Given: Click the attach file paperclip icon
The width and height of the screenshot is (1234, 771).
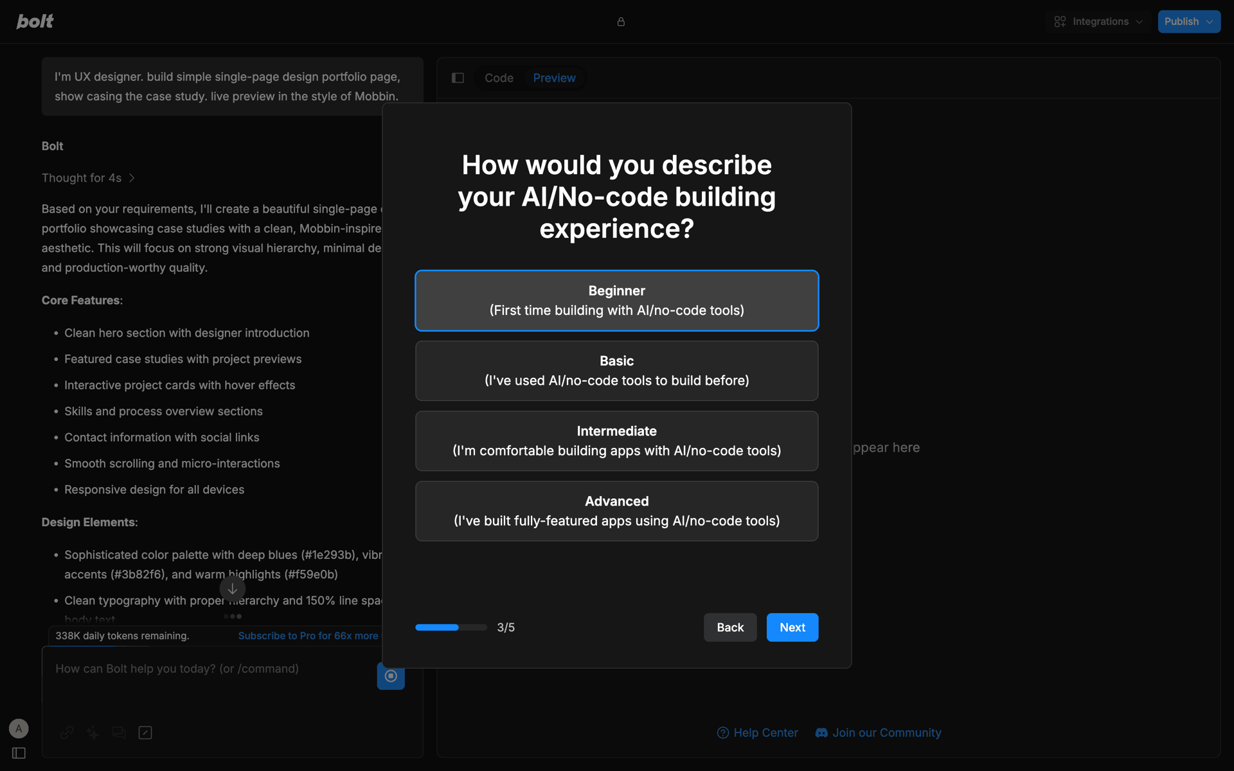Looking at the screenshot, I should 67,732.
